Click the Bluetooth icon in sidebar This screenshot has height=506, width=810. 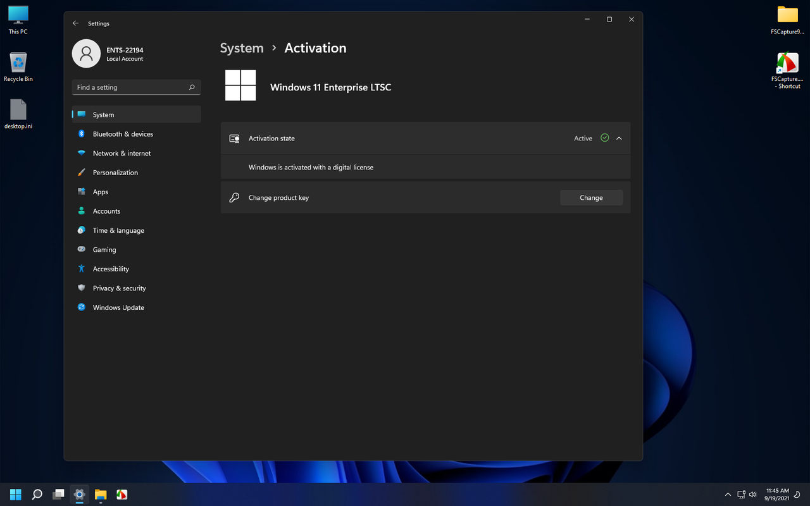(81, 134)
